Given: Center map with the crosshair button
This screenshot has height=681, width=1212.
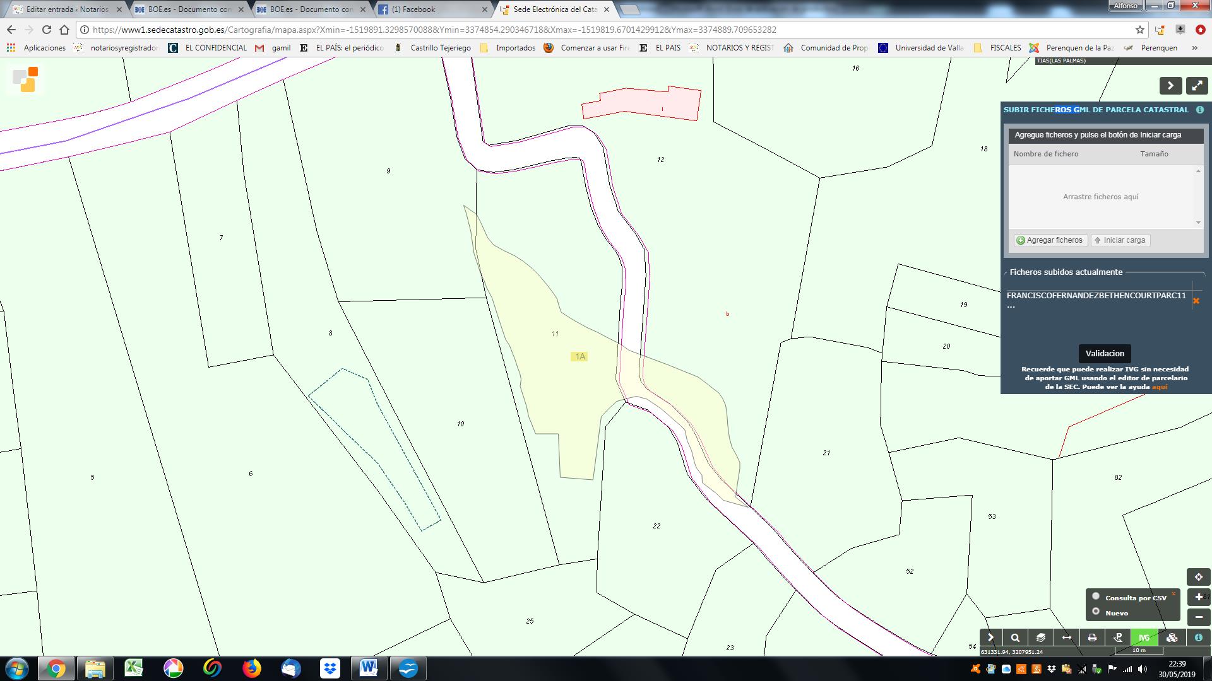Looking at the screenshot, I should pos(1198,577).
